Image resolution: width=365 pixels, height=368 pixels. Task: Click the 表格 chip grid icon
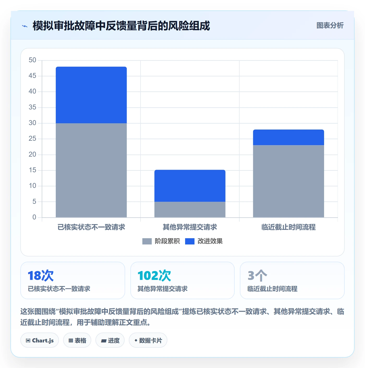tap(71, 340)
